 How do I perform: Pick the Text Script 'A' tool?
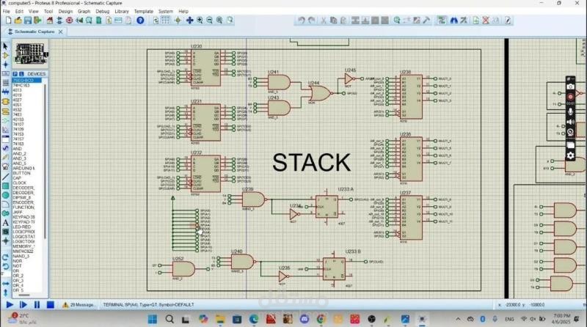[x=5, y=223]
